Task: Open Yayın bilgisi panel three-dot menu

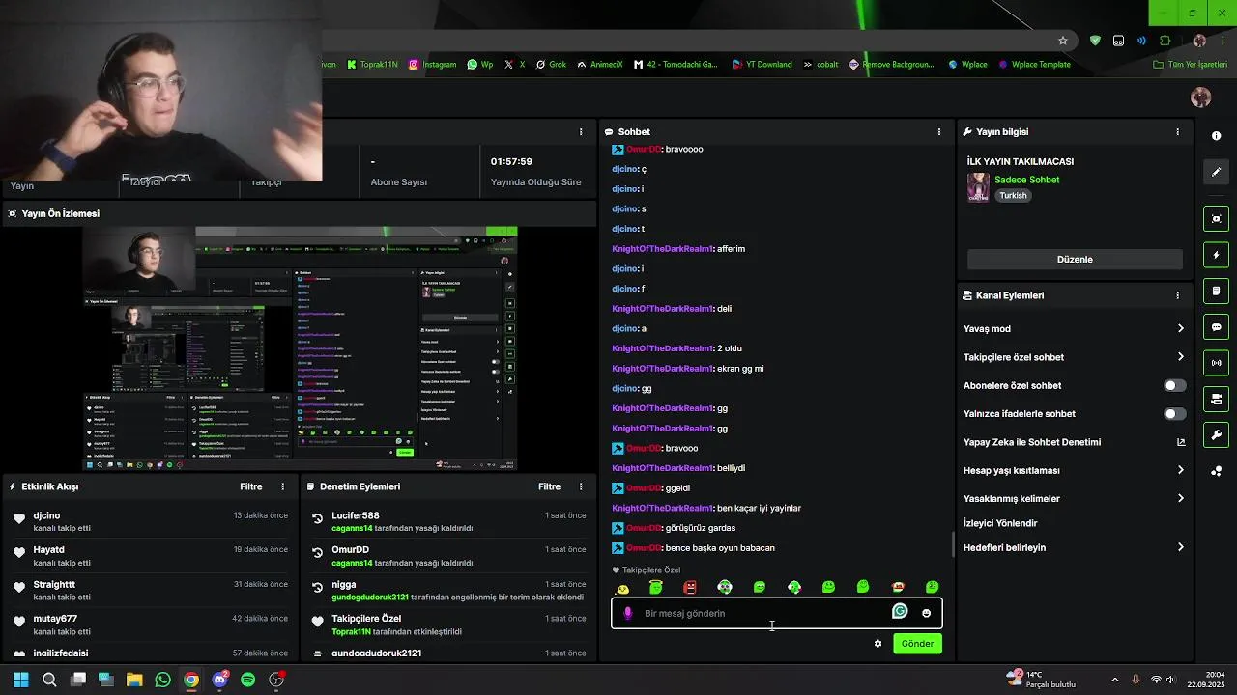Action: click(x=1177, y=131)
